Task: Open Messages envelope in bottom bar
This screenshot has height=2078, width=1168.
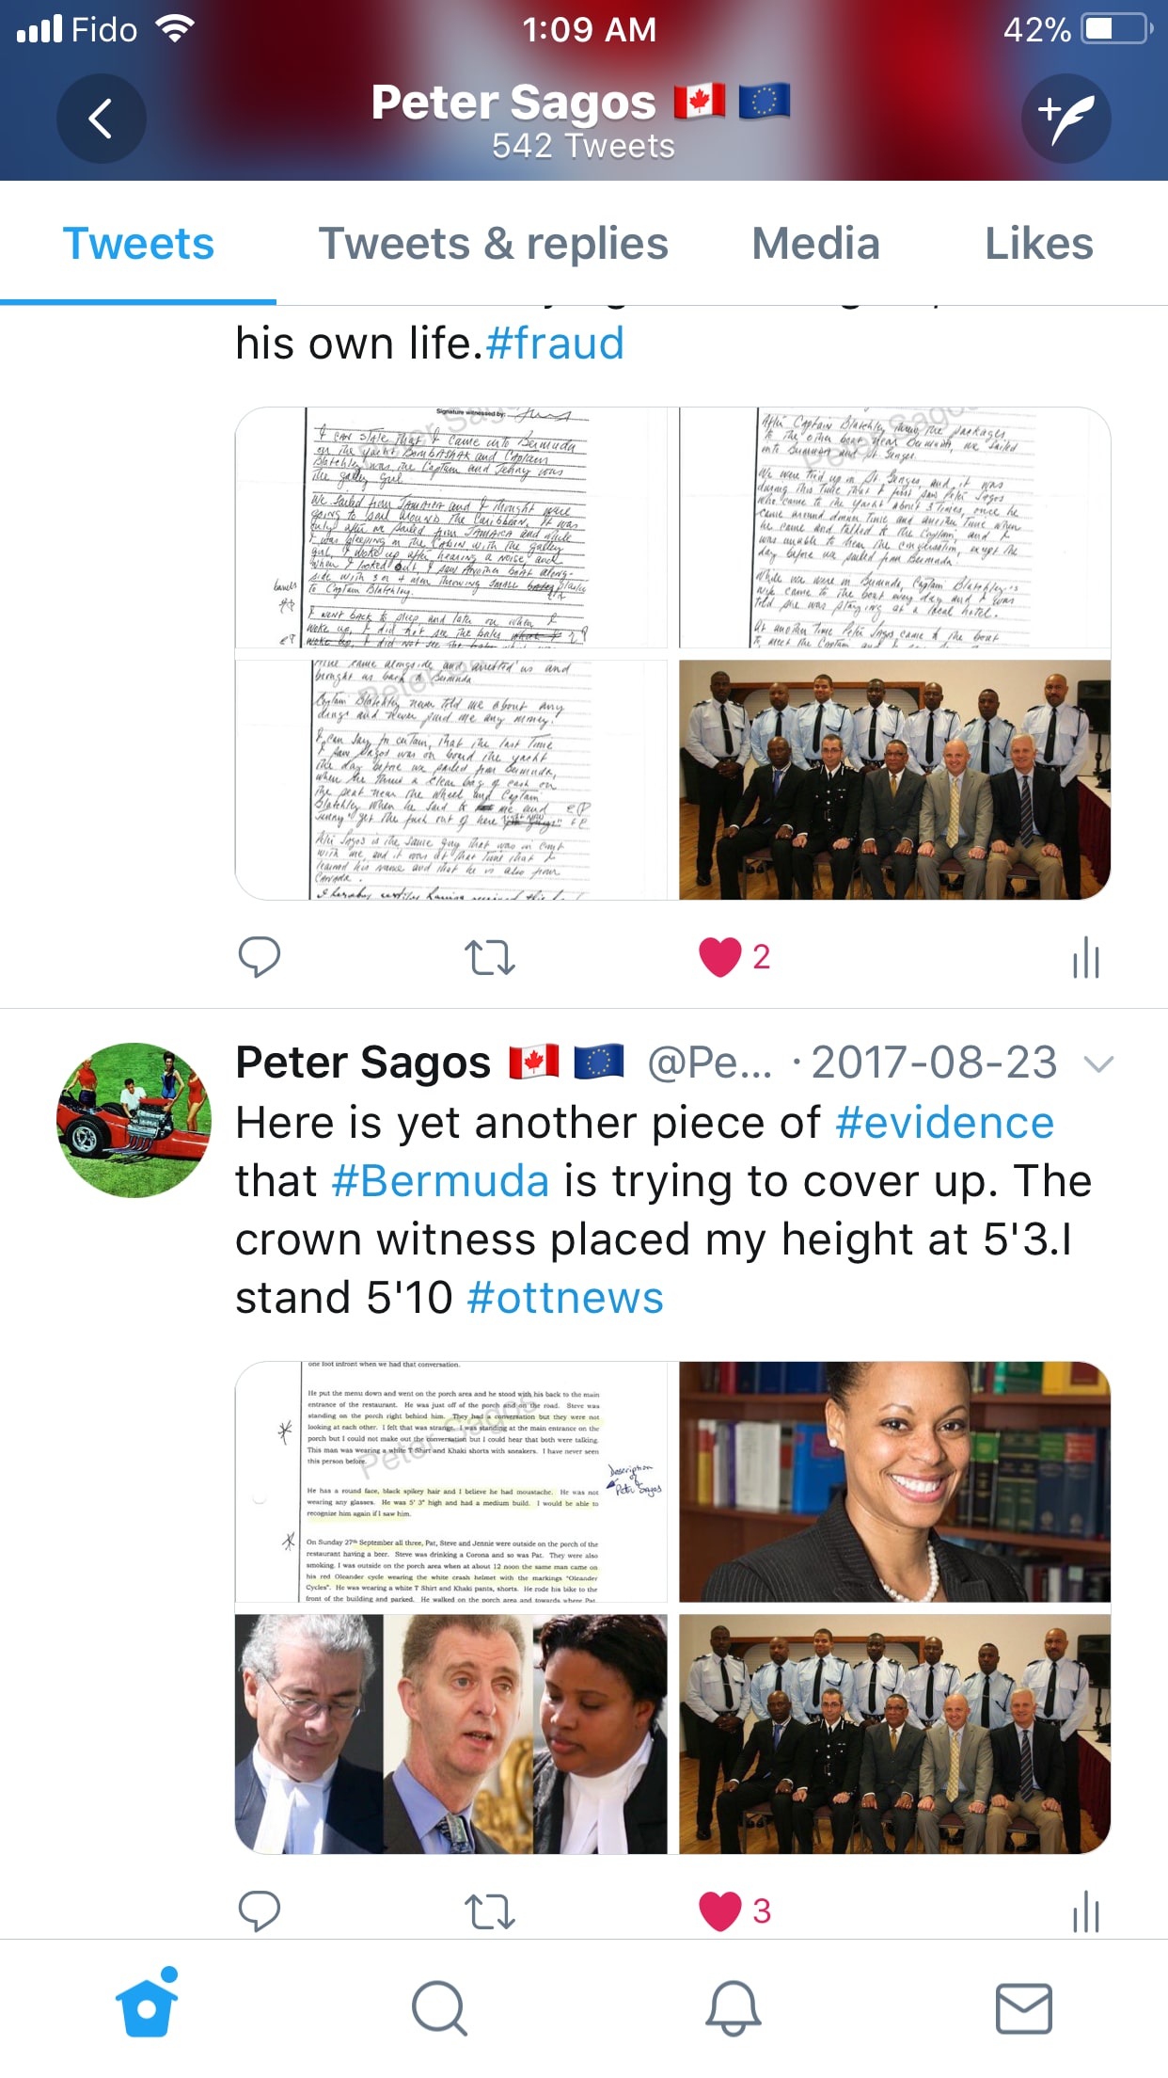Action: [1023, 2008]
